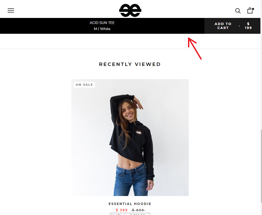Screen dimensions: 262x215
Task: Click the ACID SUN TEE product name
Action: coord(102,23)
